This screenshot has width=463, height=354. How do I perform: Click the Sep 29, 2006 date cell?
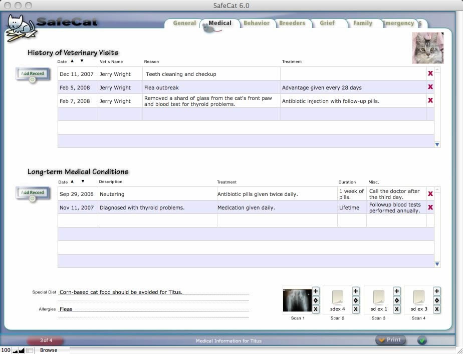[78, 194]
